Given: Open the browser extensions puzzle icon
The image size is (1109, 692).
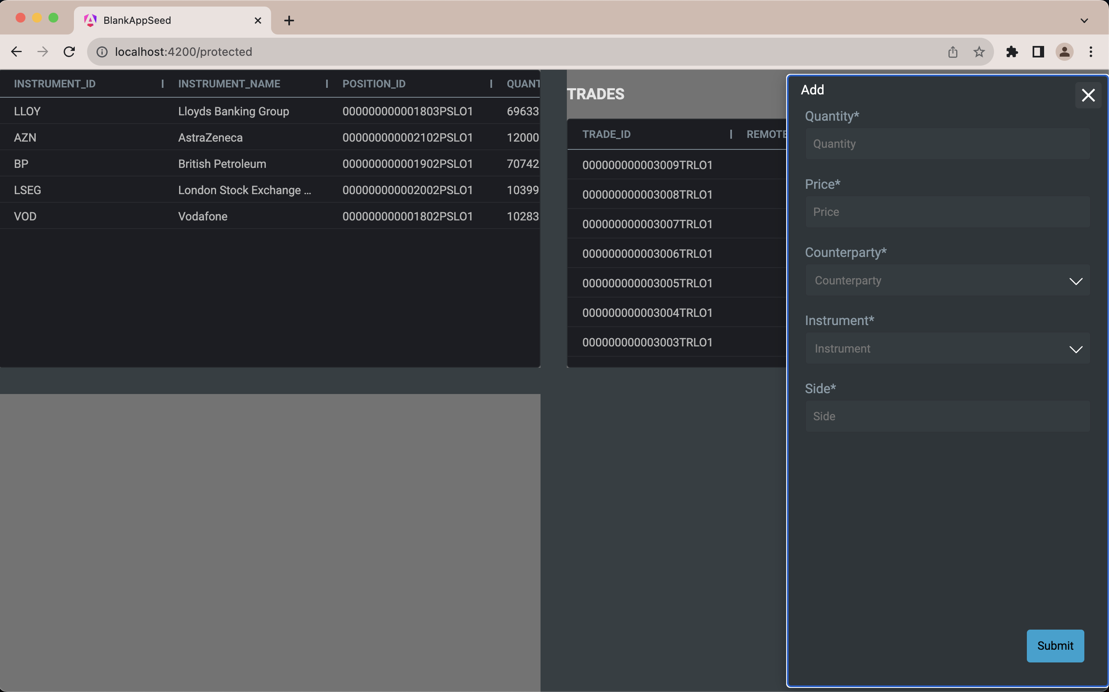Looking at the screenshot, I should point(1012,52).
